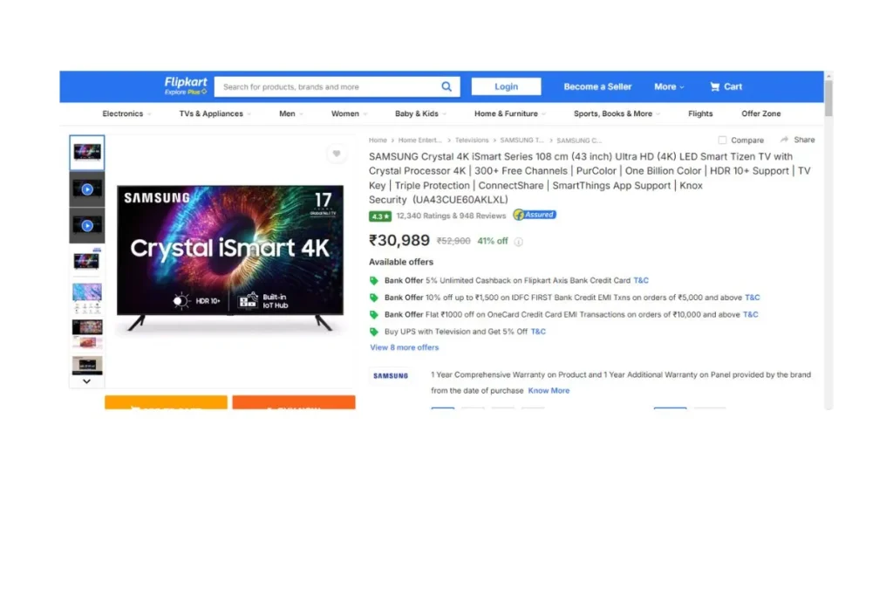The height and width of the screenshot is (596, 893).
Task: Click the 41% off text
Action: click(492, 241)
